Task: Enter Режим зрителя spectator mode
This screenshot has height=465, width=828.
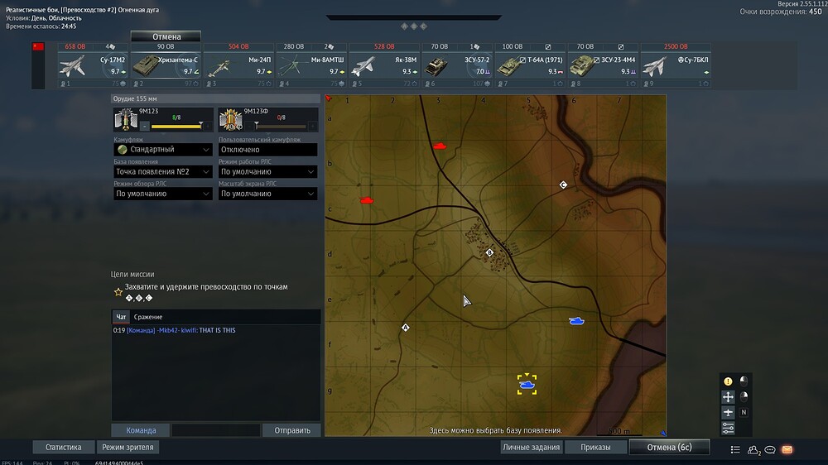Action: point(128,447)
